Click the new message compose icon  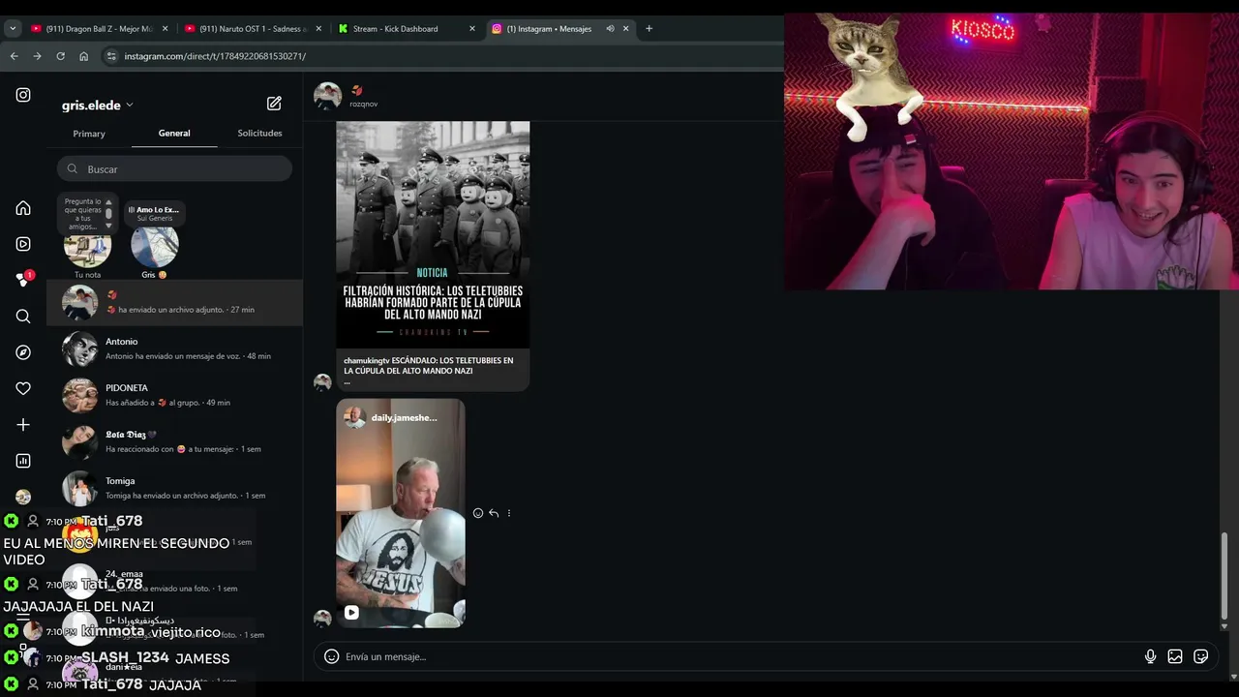click(274, 104)
